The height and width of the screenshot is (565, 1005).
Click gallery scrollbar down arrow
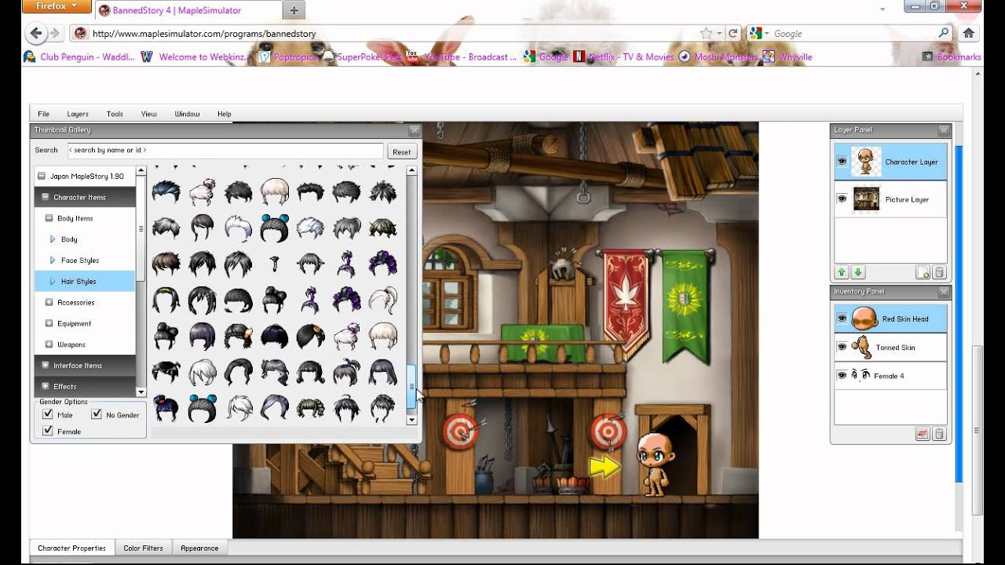[411, 420]
